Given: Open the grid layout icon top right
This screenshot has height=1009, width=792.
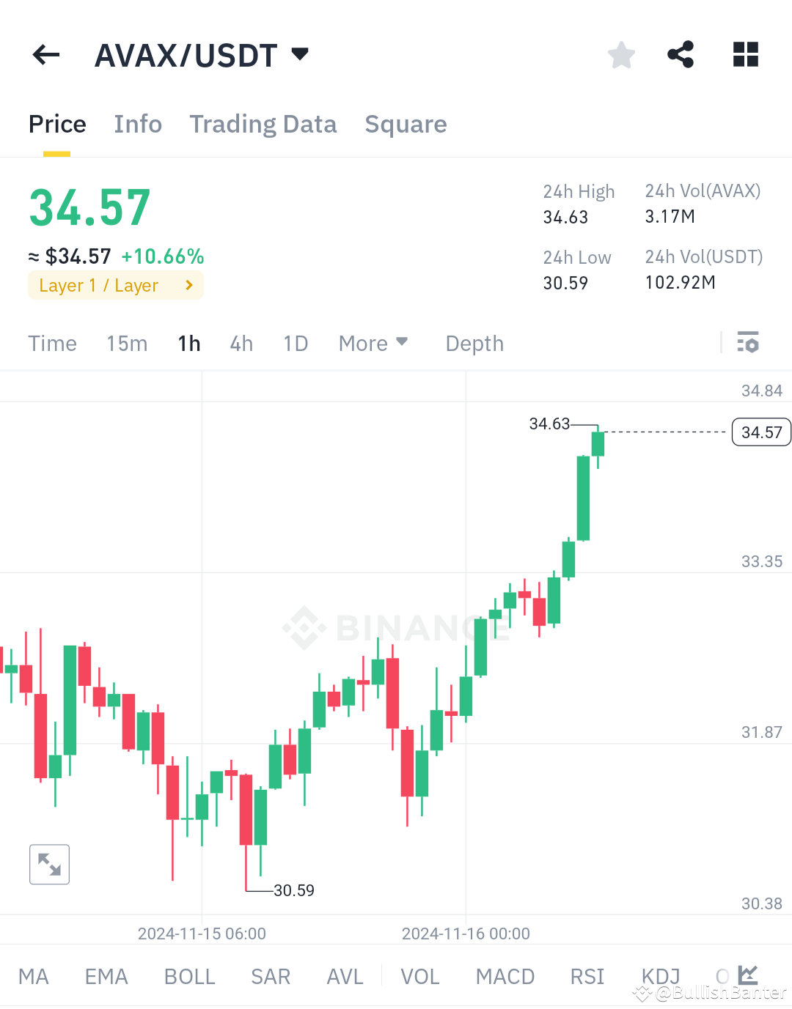Looking at the screenshot, I should (x=745, y=54).
